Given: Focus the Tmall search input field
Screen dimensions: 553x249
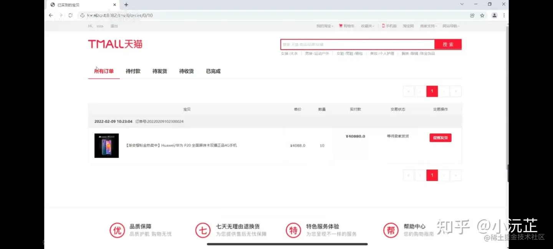Looking at the screenshot, I should click(358, 44).
